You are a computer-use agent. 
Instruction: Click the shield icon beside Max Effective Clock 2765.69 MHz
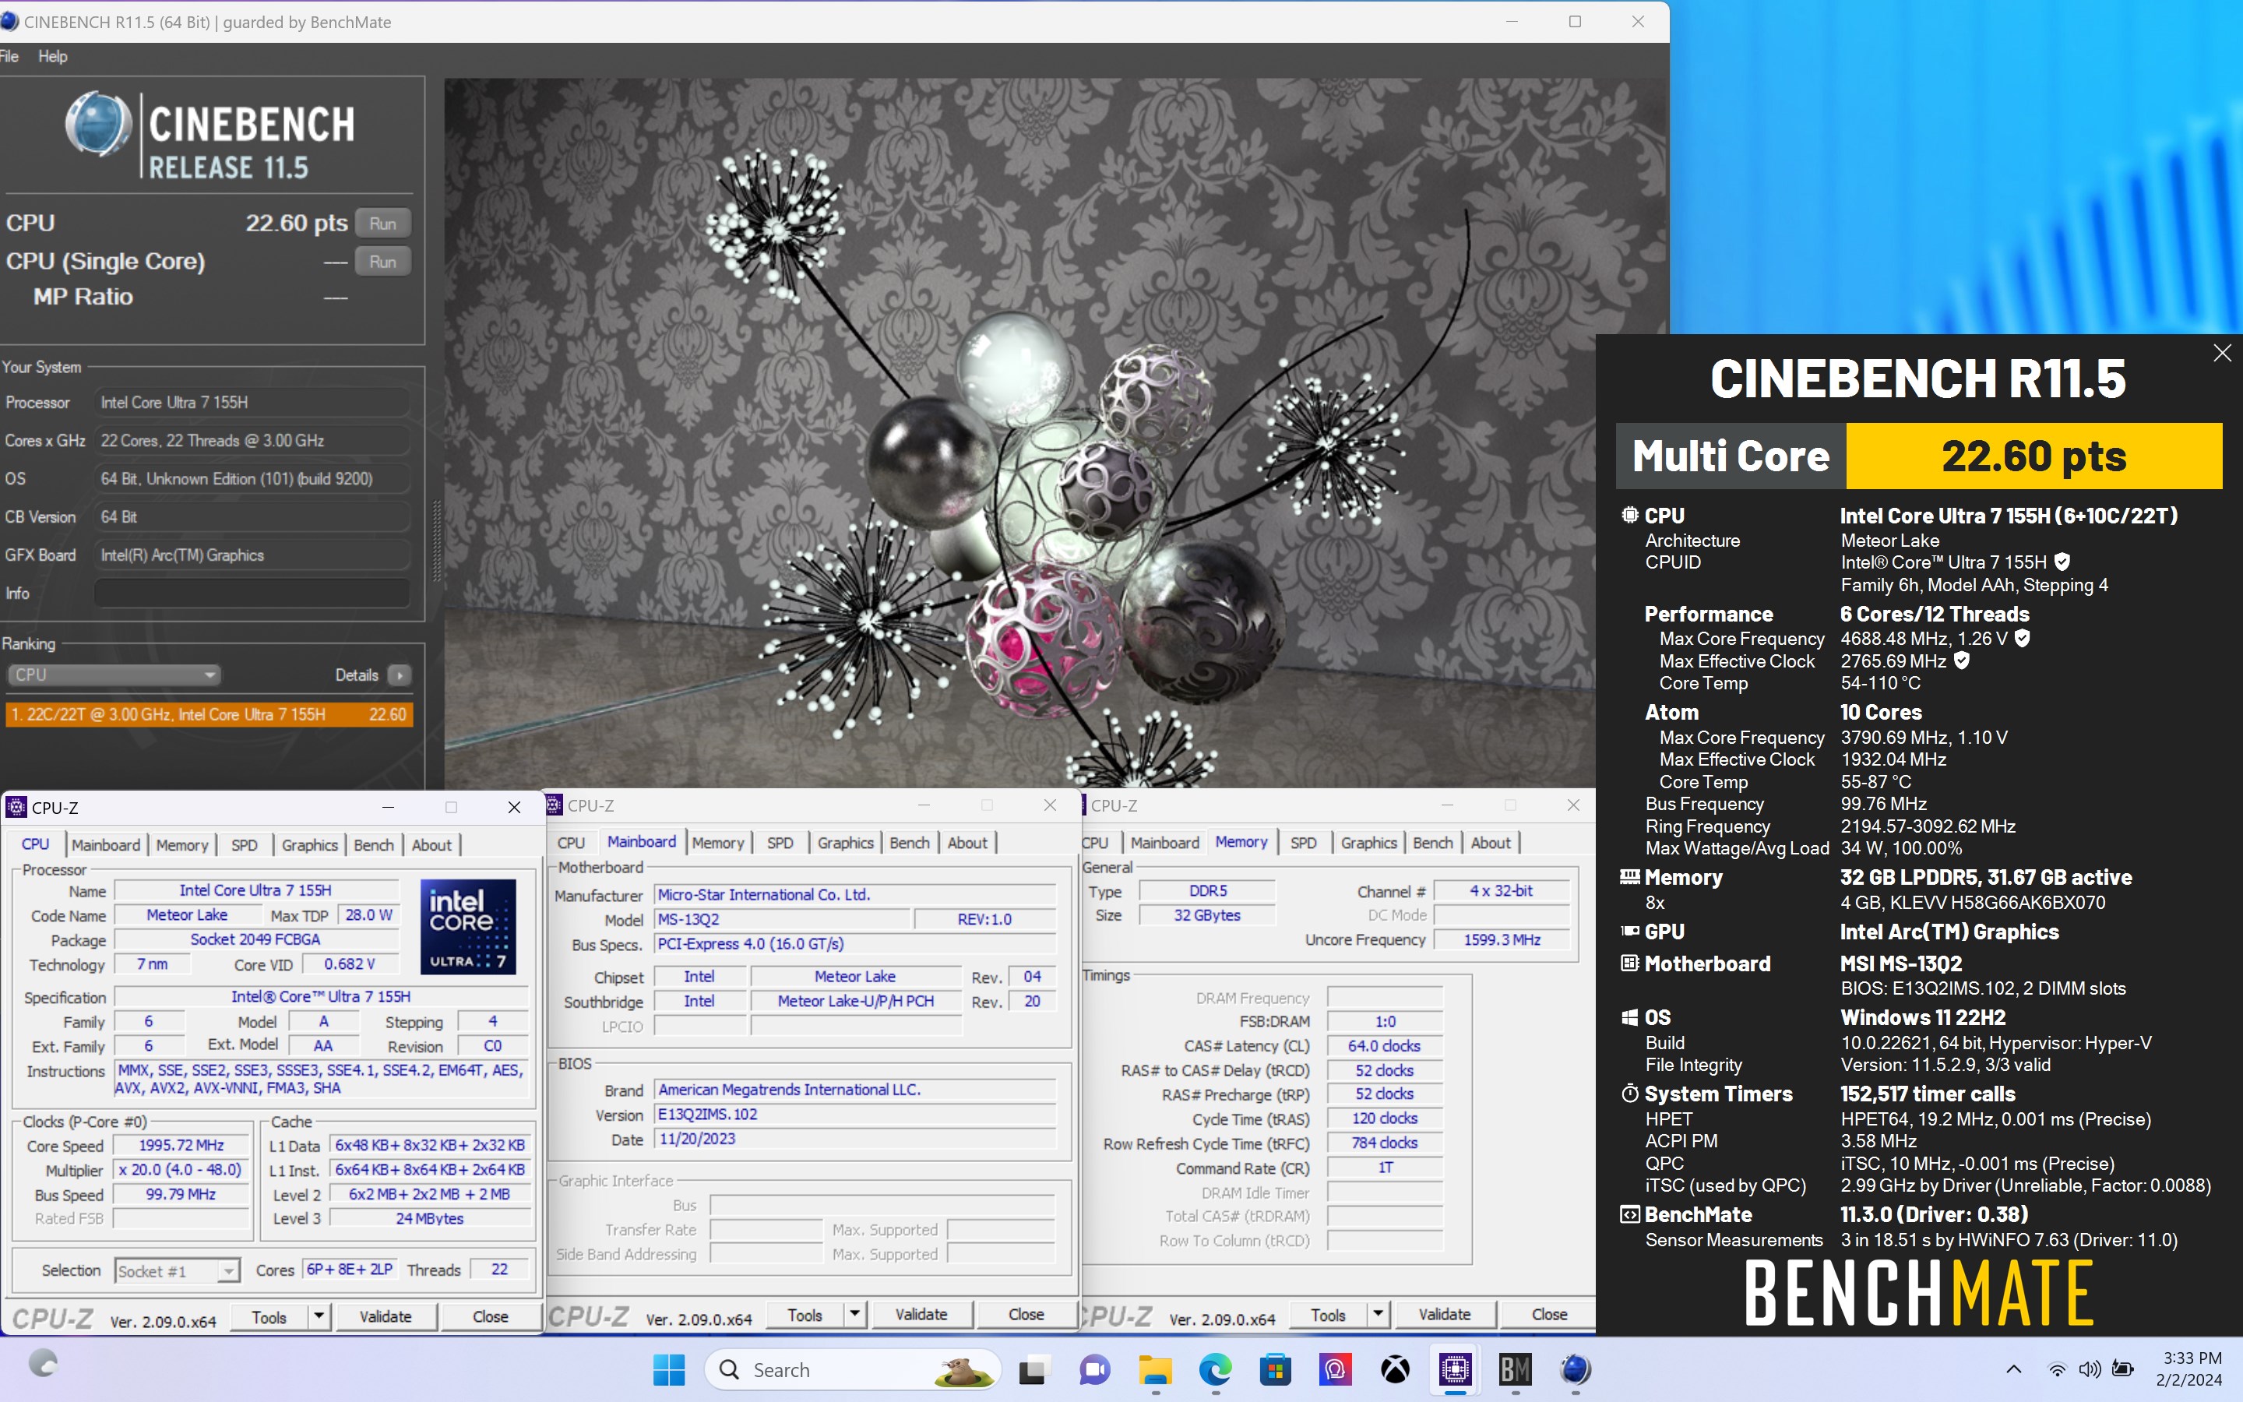[x=1961, y=660]
